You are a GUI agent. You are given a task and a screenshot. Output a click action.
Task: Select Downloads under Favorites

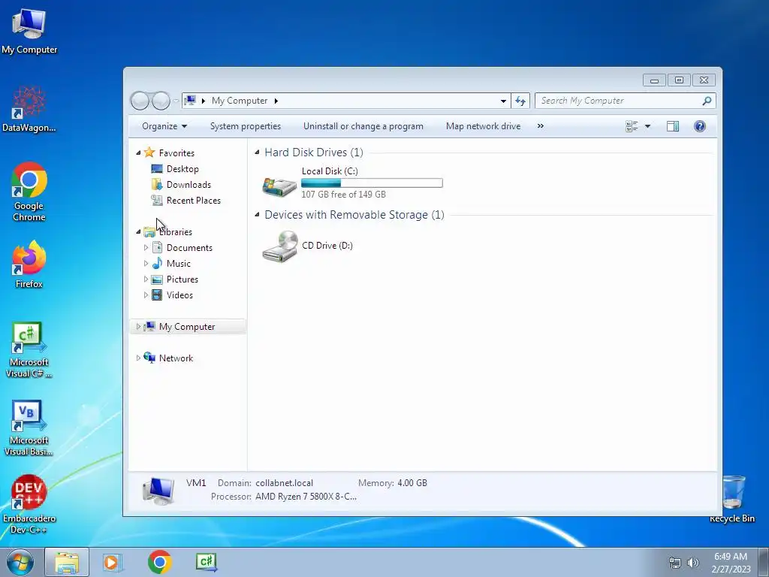188,185
